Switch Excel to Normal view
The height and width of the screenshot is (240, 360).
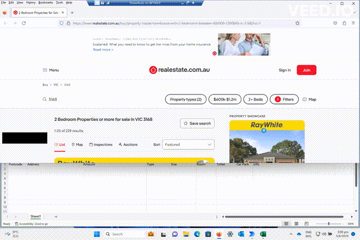286,224
